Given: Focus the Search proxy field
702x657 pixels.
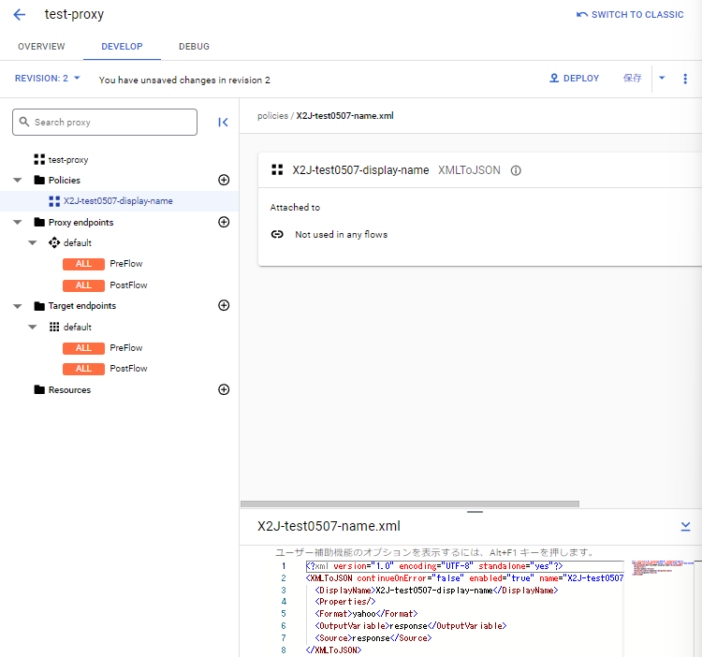Looking at the screenshot, I should tap(105, 123).
